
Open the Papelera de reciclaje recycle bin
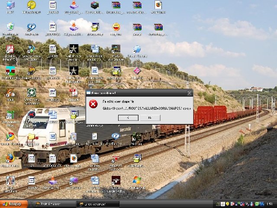pos(10,28)
